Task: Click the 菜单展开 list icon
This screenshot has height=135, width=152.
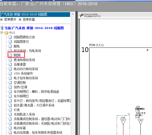Action: pyautogui.click(x=1, y=20)
